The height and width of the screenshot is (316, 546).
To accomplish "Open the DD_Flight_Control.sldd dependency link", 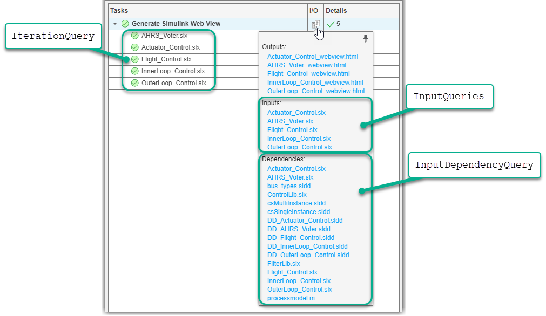I will tap(301, 237).
